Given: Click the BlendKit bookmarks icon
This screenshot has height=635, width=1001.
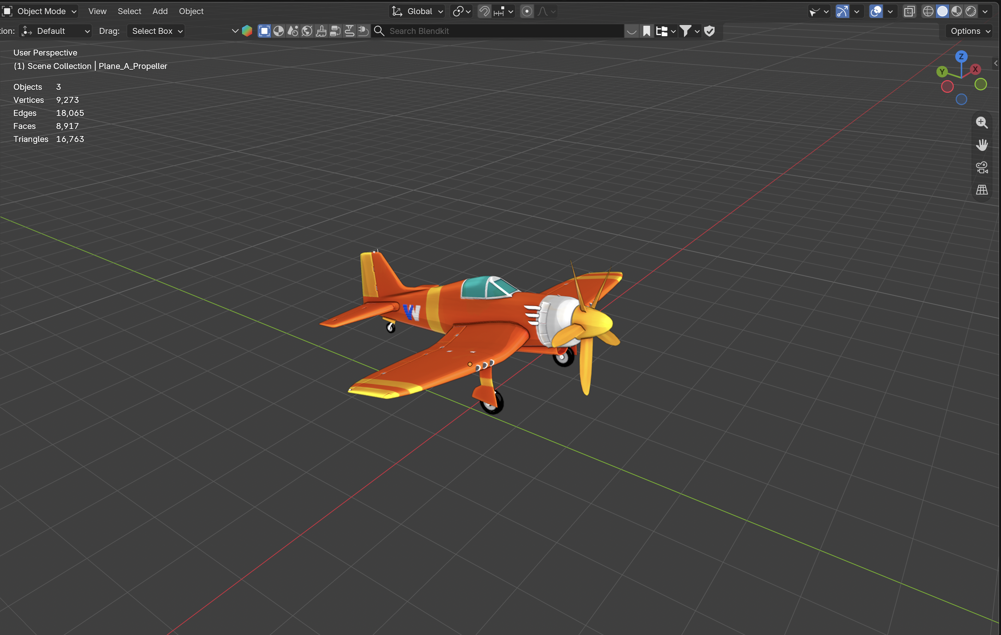Looking at the screenshot, I should pos(646,31).
